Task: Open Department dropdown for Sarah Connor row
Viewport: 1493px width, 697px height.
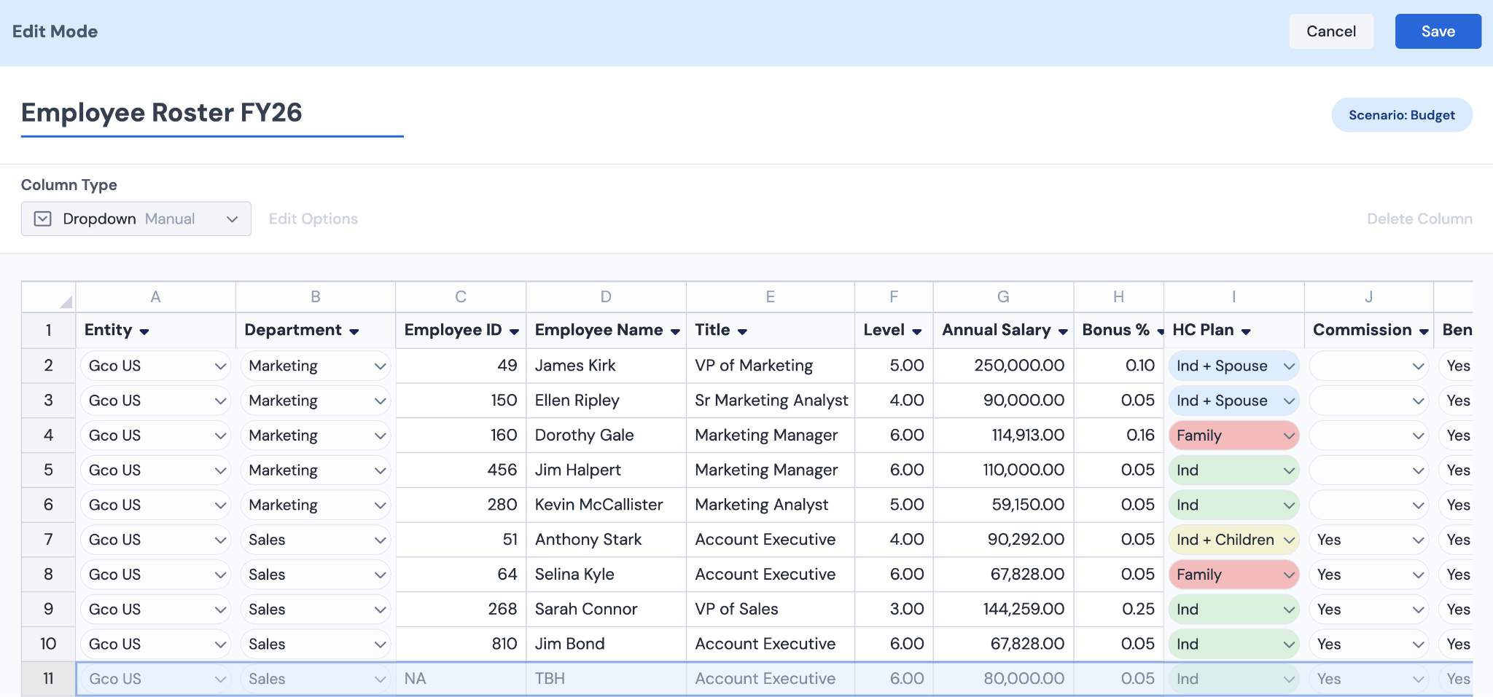Action: [316, 609]
